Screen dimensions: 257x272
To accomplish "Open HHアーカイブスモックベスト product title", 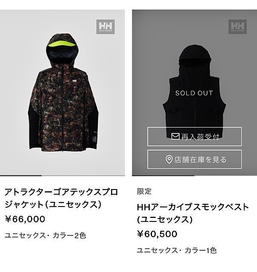I will click(193, 213).
